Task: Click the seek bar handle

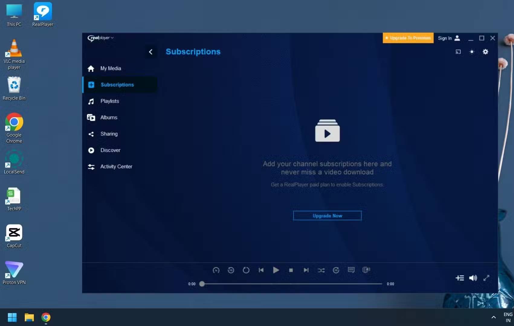Action: (x=202, y=284)
